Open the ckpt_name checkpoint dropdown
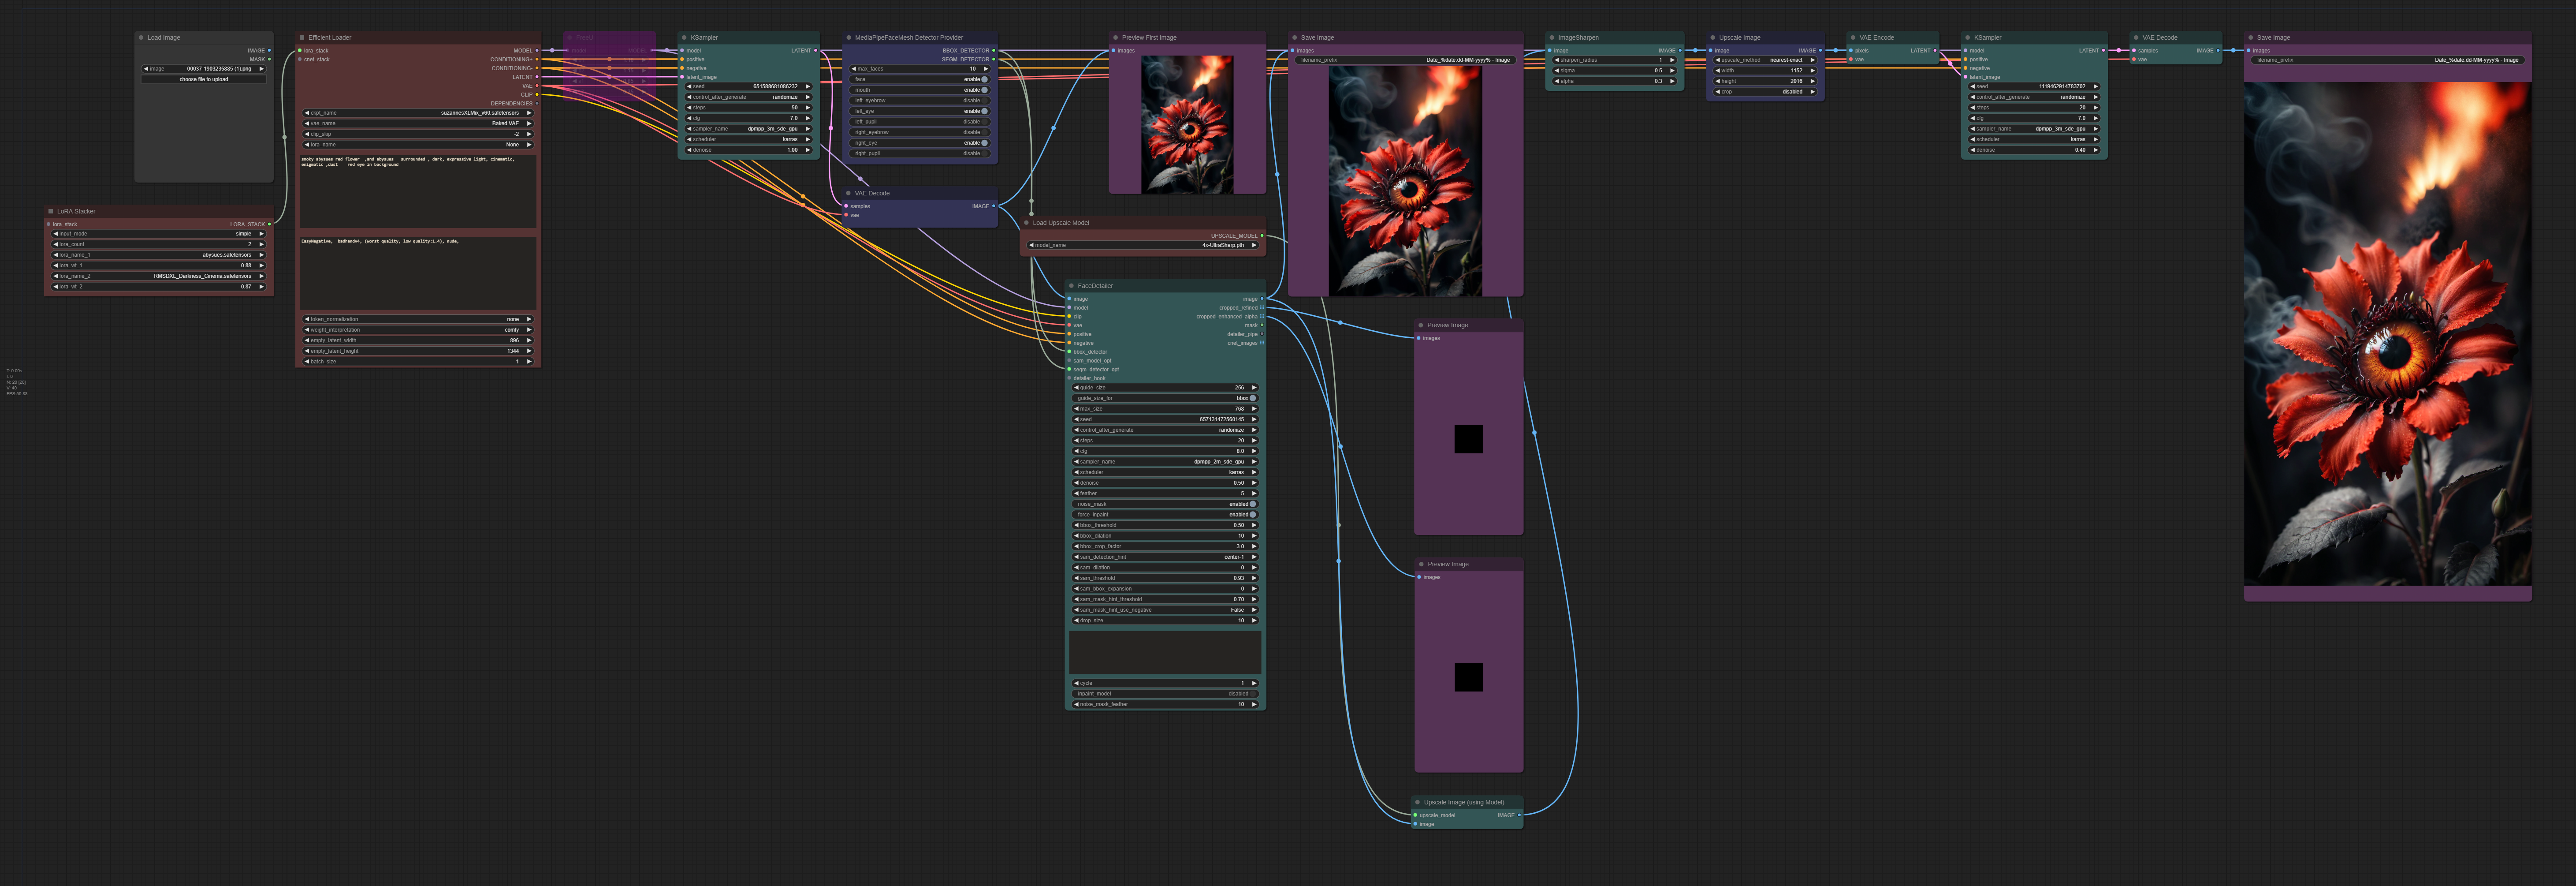This screenshot has width=2576, height=886. (418, 113)
